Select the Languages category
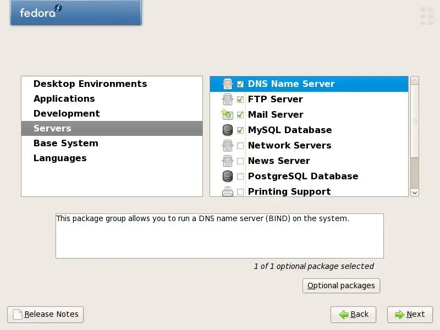The width and height of the screenshot is (440, 330). pyautogui.click(x=112, y=158)
